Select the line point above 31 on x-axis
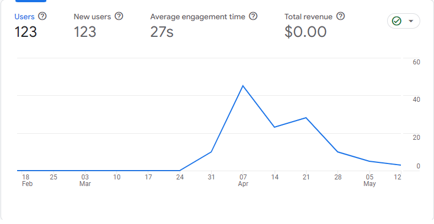The height and width of the screenshot is (224, 434). [211, 152]
